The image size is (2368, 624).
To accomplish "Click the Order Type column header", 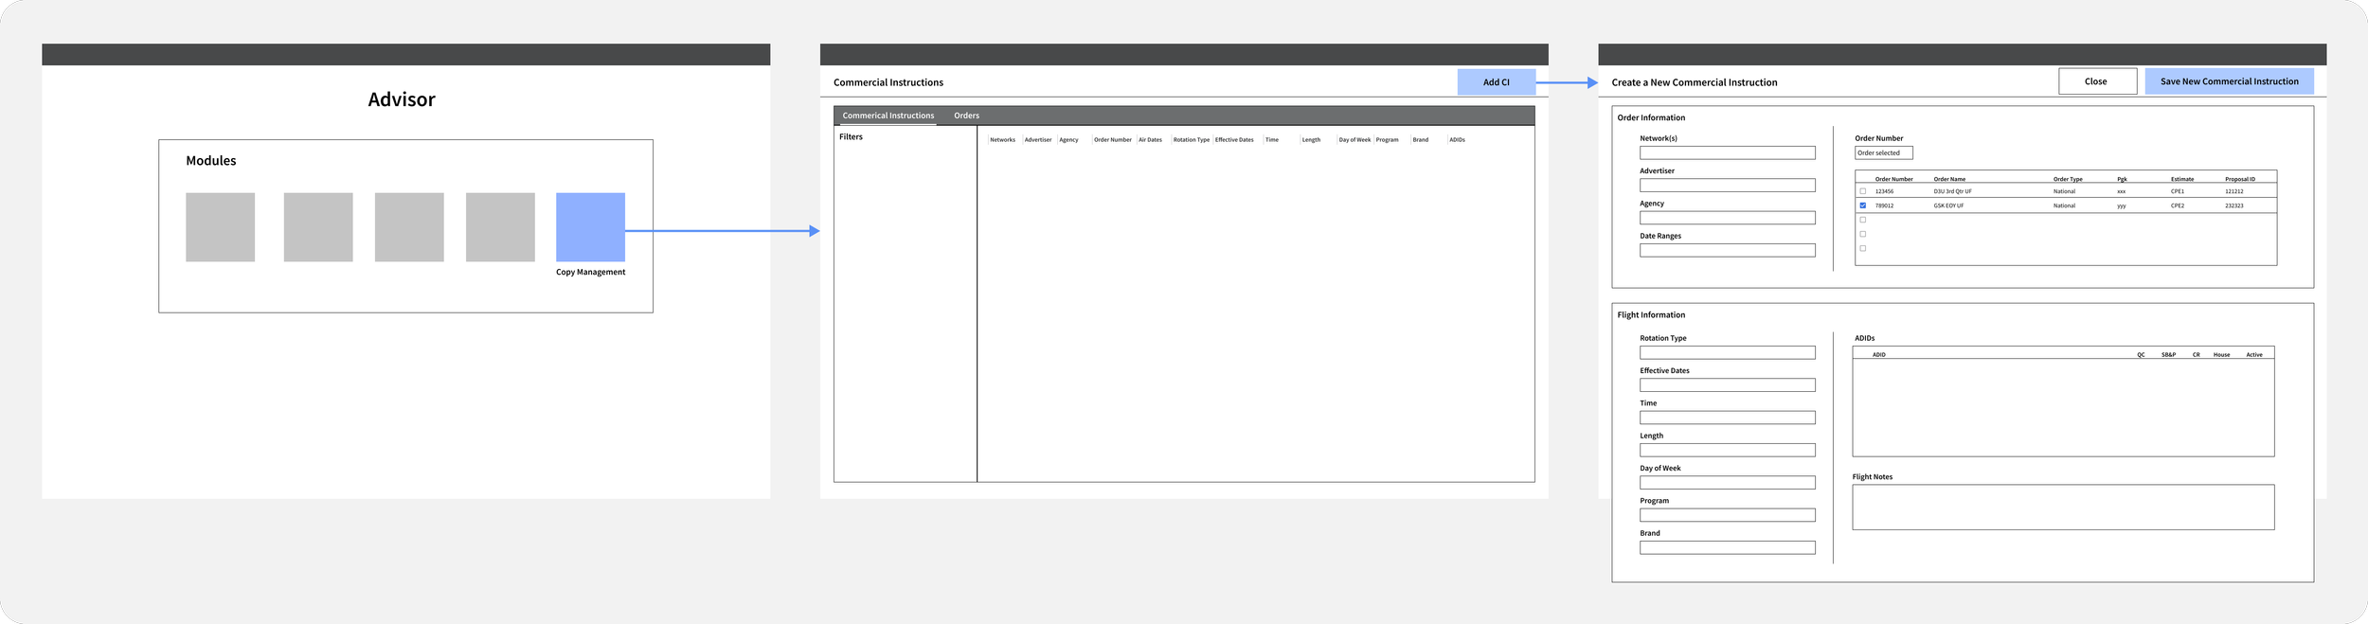I will coord(2068,179).
